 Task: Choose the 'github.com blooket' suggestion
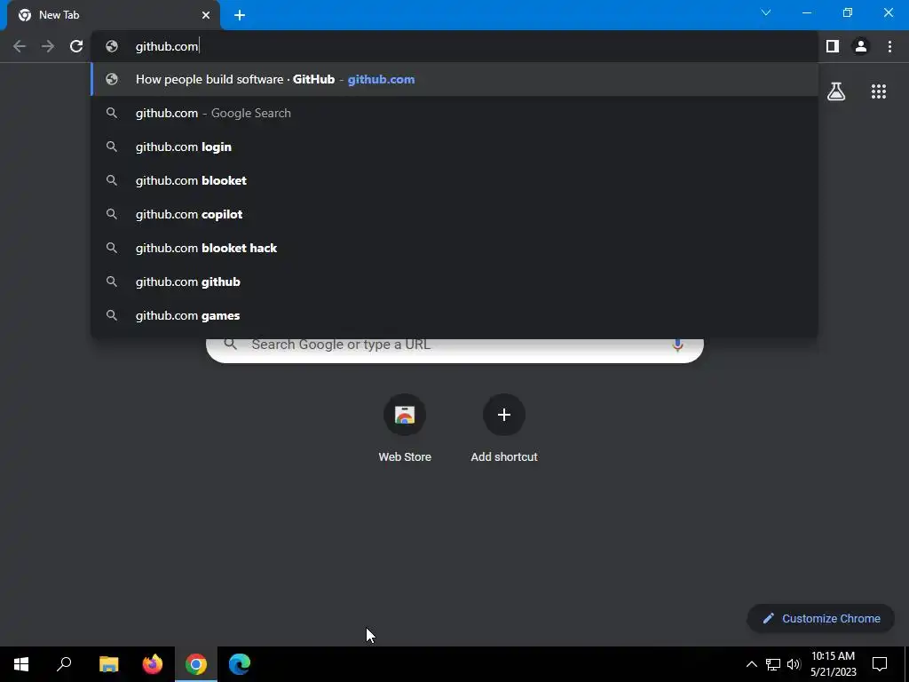(x=454, y=180)
